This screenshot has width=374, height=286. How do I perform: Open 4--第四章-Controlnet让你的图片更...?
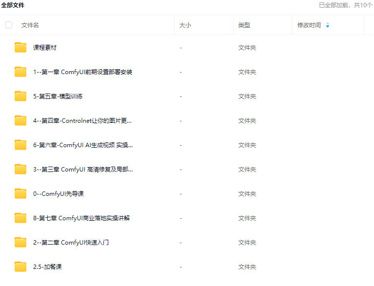pos(82,121)
